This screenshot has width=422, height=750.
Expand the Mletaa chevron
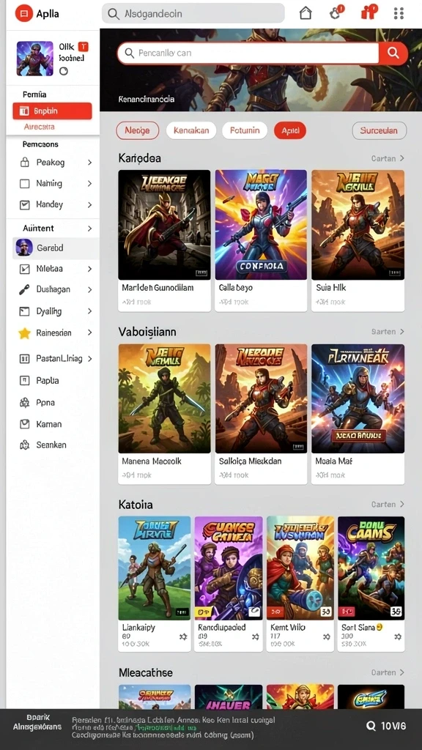tap(89, 269)
